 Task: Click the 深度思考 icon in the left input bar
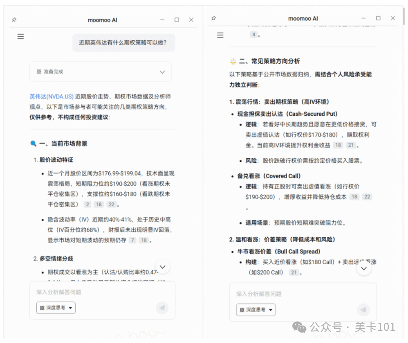click(42, 308)
